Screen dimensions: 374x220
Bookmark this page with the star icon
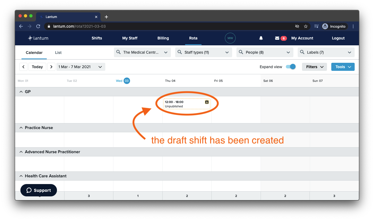pos(305,26)
